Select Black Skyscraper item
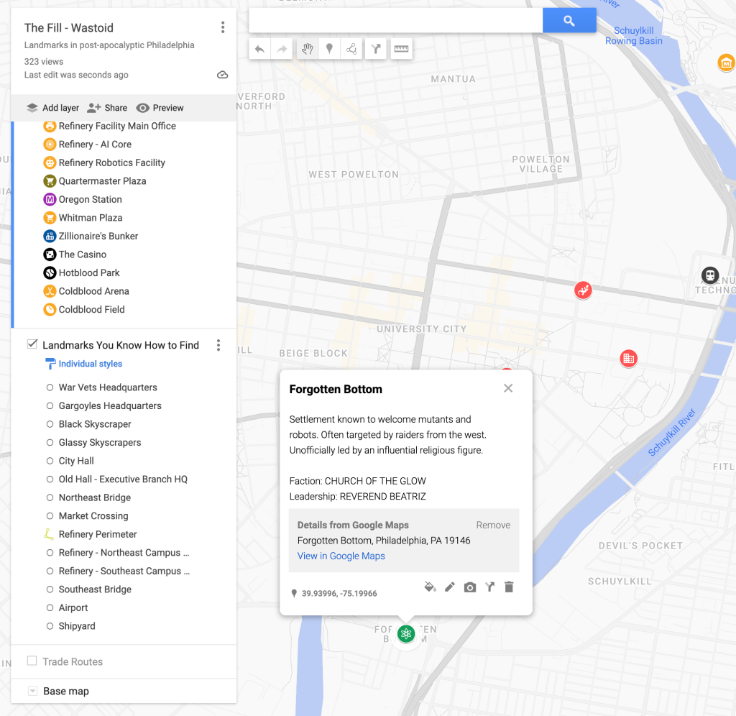This screenshot has width=736, height=716. (95, 424)
